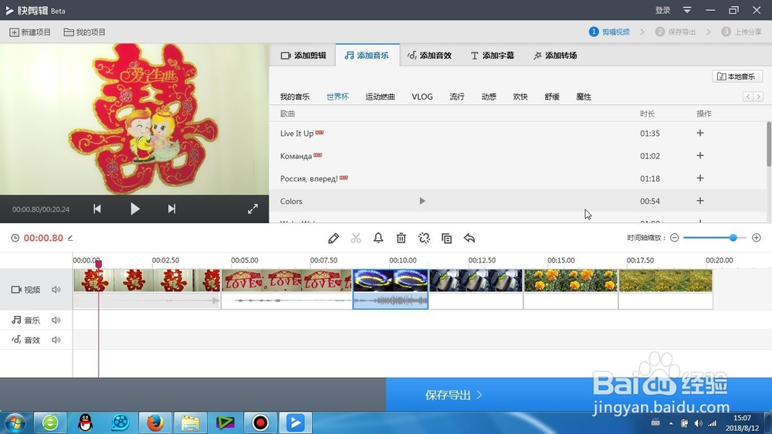
Task: Open QQ penguin from taskbar
Action: click(x=86, y=422)
